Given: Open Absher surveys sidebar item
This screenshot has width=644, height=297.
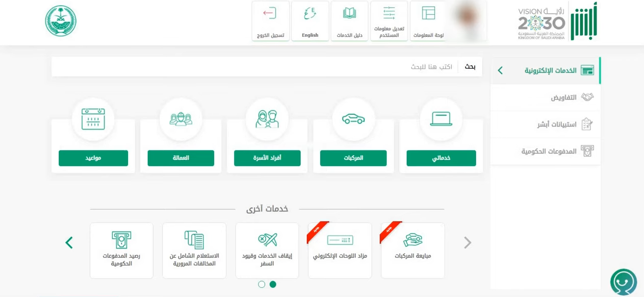Looking at the screenshot, I should [x=546, y=125].
